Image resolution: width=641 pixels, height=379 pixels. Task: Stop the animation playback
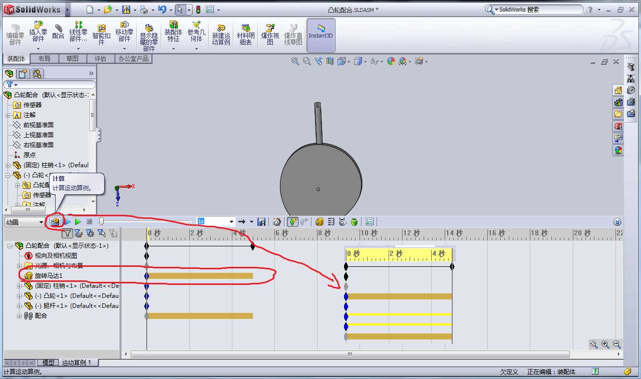pos(90,221)
